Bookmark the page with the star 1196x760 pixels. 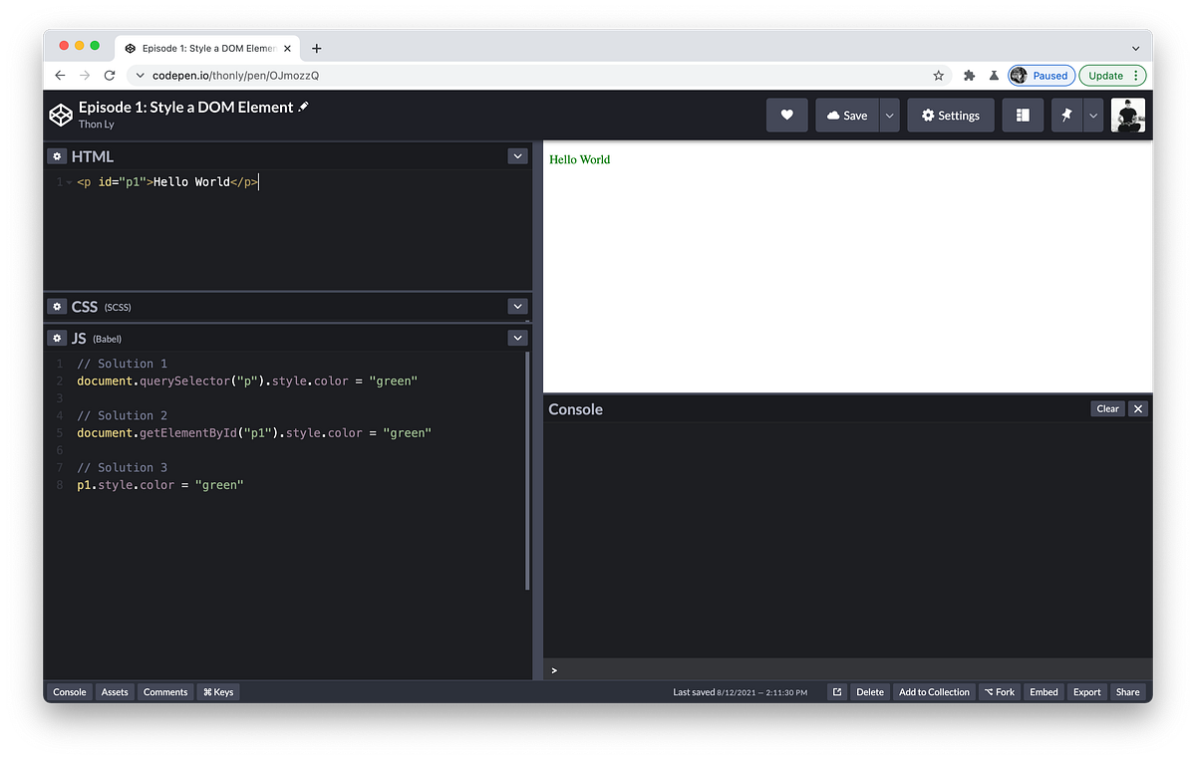point(938,75)
